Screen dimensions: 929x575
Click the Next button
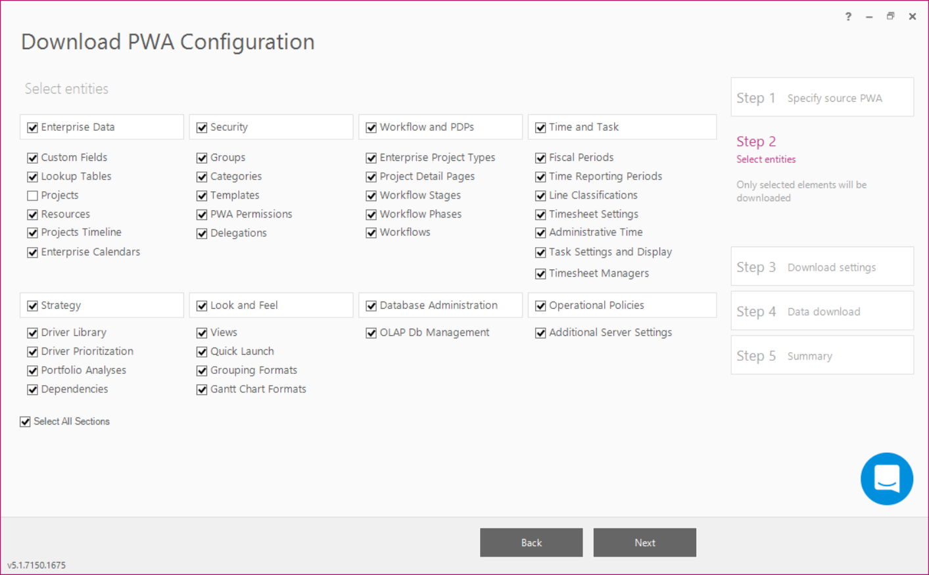644,543
